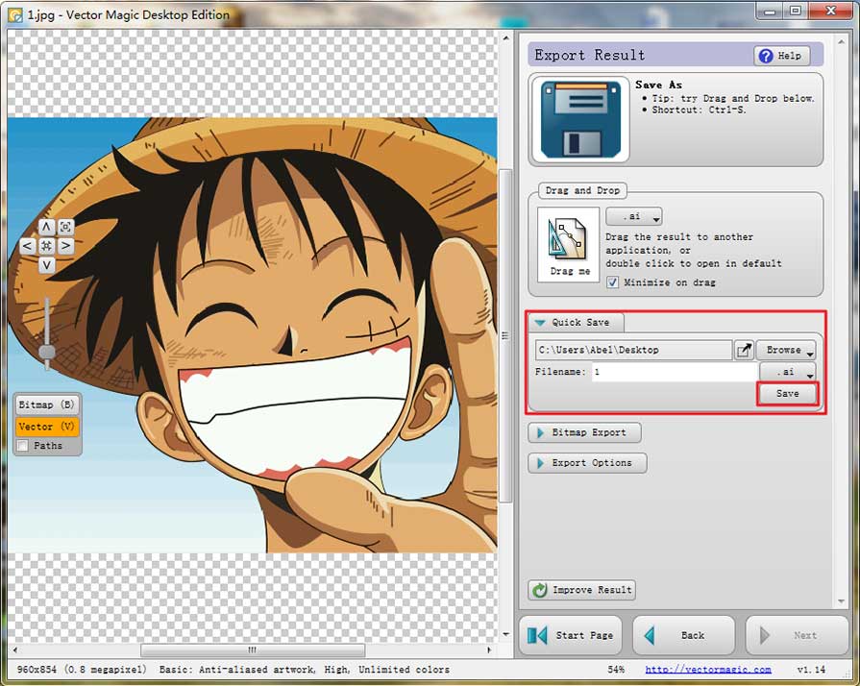Image resolution: width=860 pixels, height=686 pixels.
Task: Expand the Bitmap Export section
Action: point(584,432)
